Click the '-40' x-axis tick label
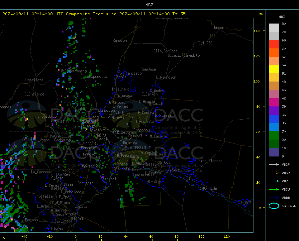Image resolution: width=299 pixels, height=241 pixels. click(x=24, y=237)
